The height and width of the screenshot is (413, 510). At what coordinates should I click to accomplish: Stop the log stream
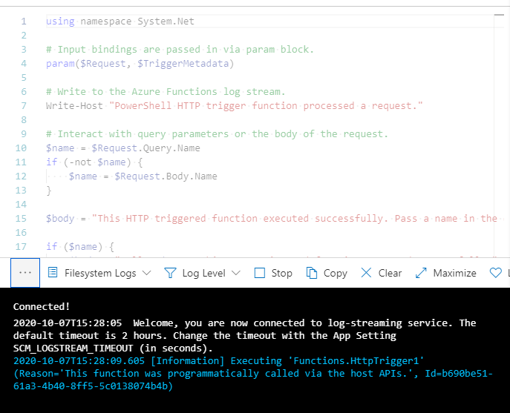273,273
